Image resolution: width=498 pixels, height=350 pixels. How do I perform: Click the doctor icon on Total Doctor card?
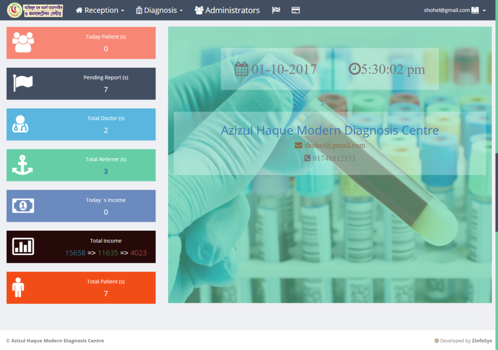[20, 124]
